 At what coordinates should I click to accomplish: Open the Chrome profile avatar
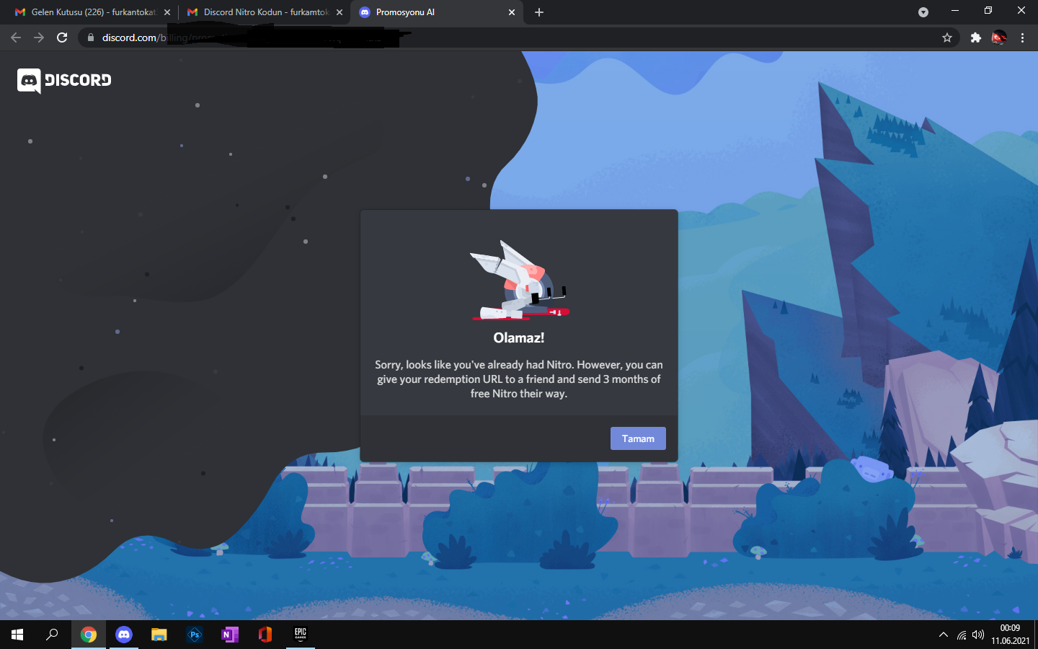point(999,37)
